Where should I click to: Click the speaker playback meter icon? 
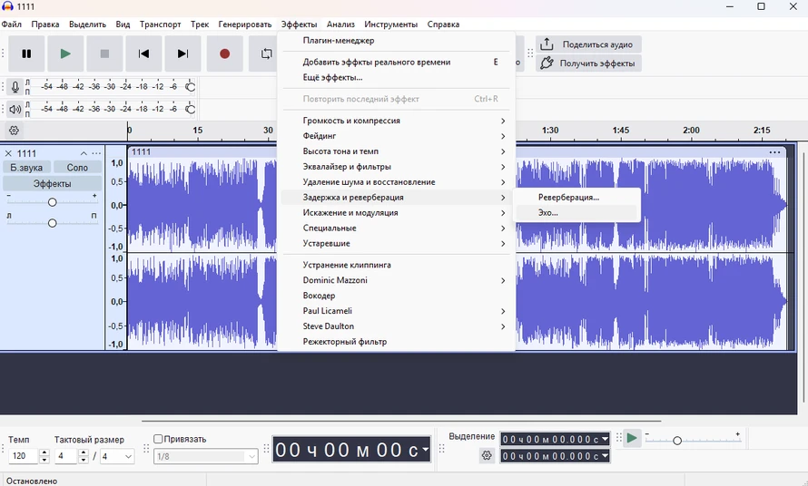(x=15, y=110)
